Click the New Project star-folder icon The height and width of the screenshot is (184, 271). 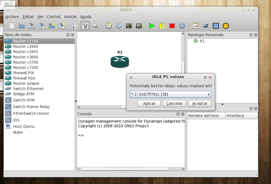[x=52, y=26]
